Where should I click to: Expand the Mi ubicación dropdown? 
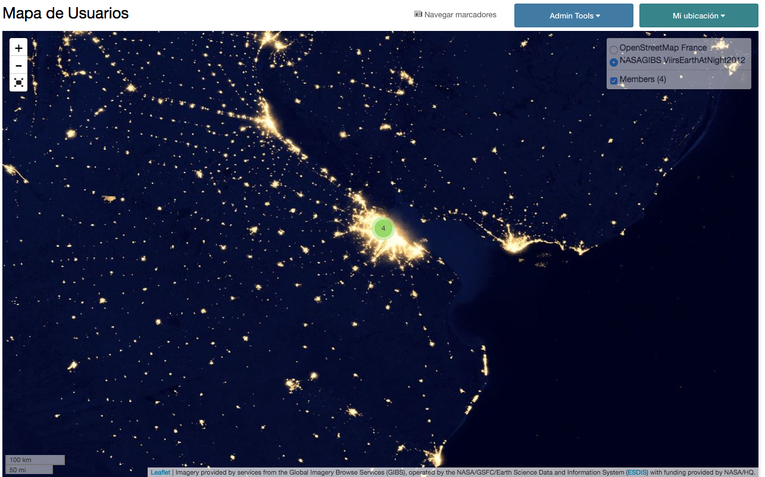tap(699, 15)
